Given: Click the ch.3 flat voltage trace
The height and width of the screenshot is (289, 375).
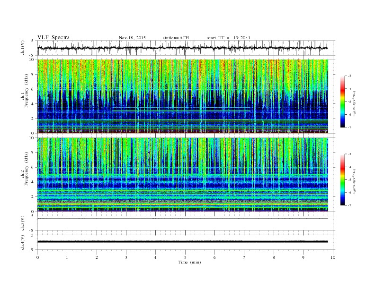Looking at the screenshot, I should tap(182, 219).
